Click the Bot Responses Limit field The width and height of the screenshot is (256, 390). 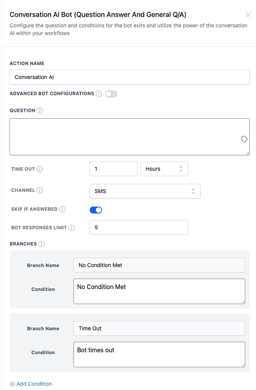pos(139,227)
